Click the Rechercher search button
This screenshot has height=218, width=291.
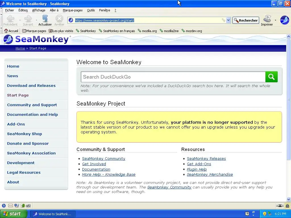pyautogui.click(x=246, y=20)
